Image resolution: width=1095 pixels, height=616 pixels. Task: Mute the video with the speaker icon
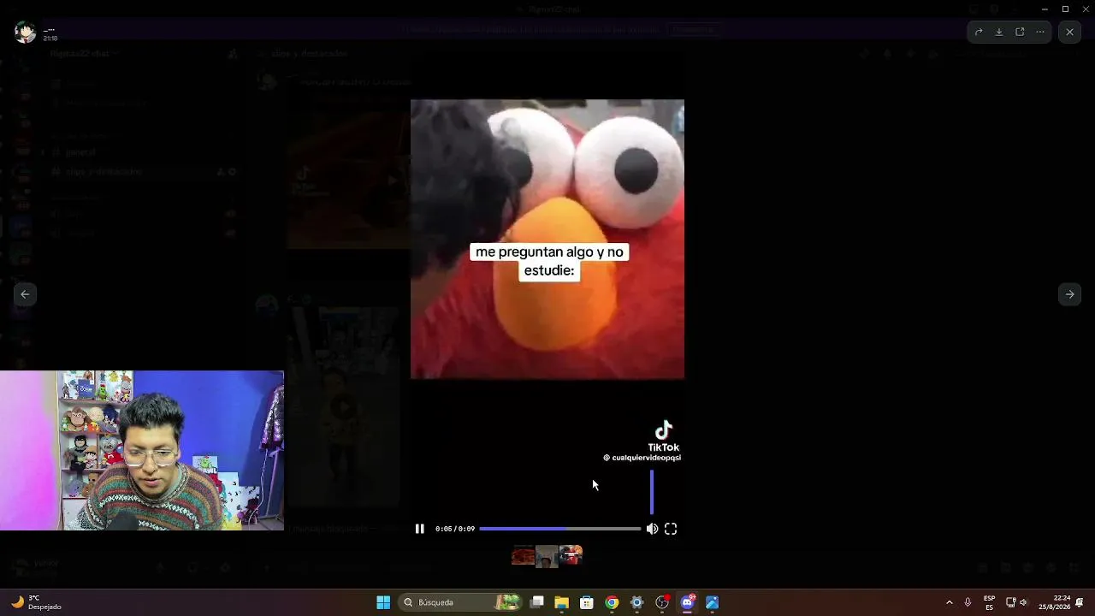coord(652,529)
